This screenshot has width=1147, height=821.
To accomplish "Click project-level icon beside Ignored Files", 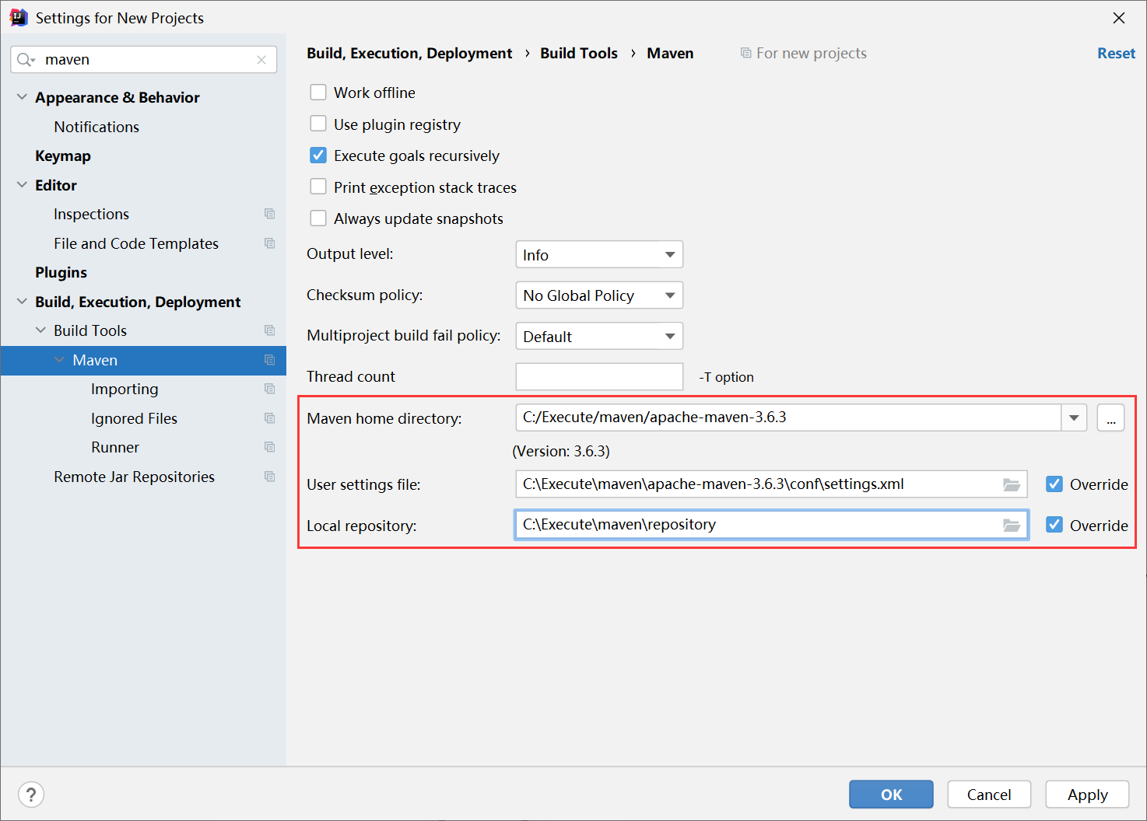I will click(x=270, y=418).
